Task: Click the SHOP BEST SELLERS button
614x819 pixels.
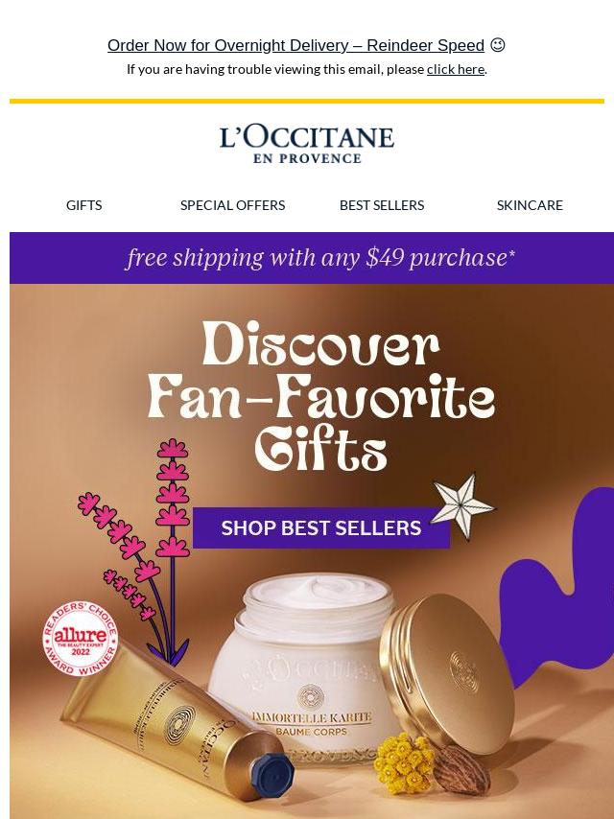Action: tap(320, 527)
